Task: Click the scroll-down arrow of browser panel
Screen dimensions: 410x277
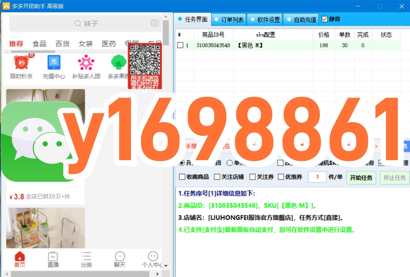Action: [x=166, y=265]
